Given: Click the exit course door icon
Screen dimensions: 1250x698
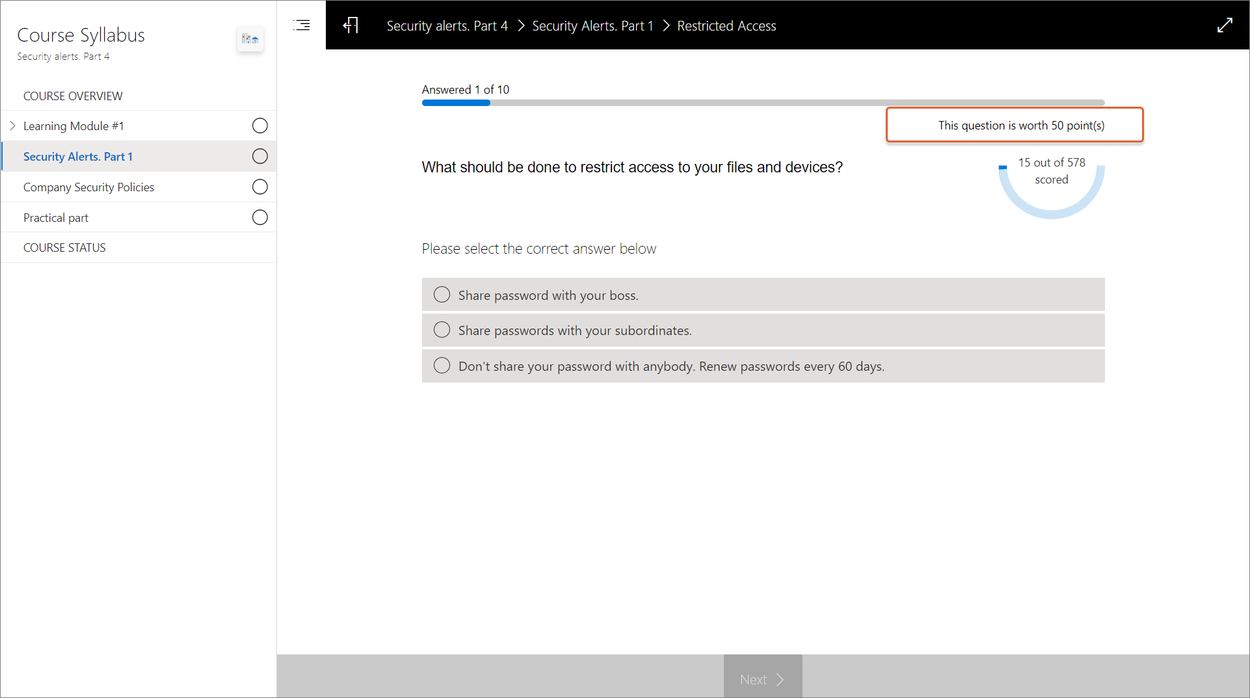Looking at the screenshot, I should tap(351, 25).
